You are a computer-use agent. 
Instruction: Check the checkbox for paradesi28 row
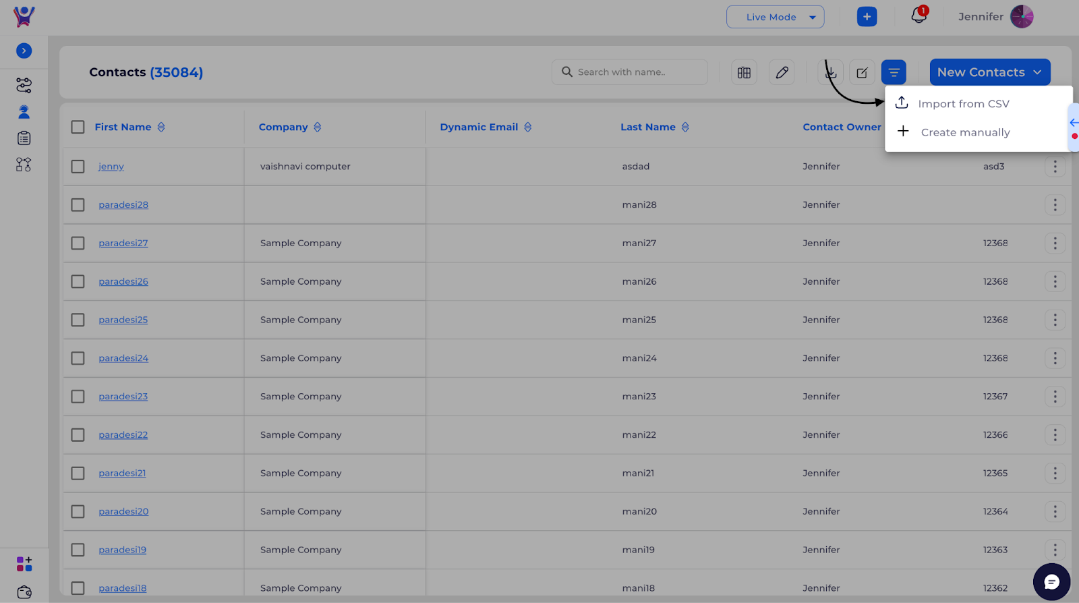click(x=78, y=204)
